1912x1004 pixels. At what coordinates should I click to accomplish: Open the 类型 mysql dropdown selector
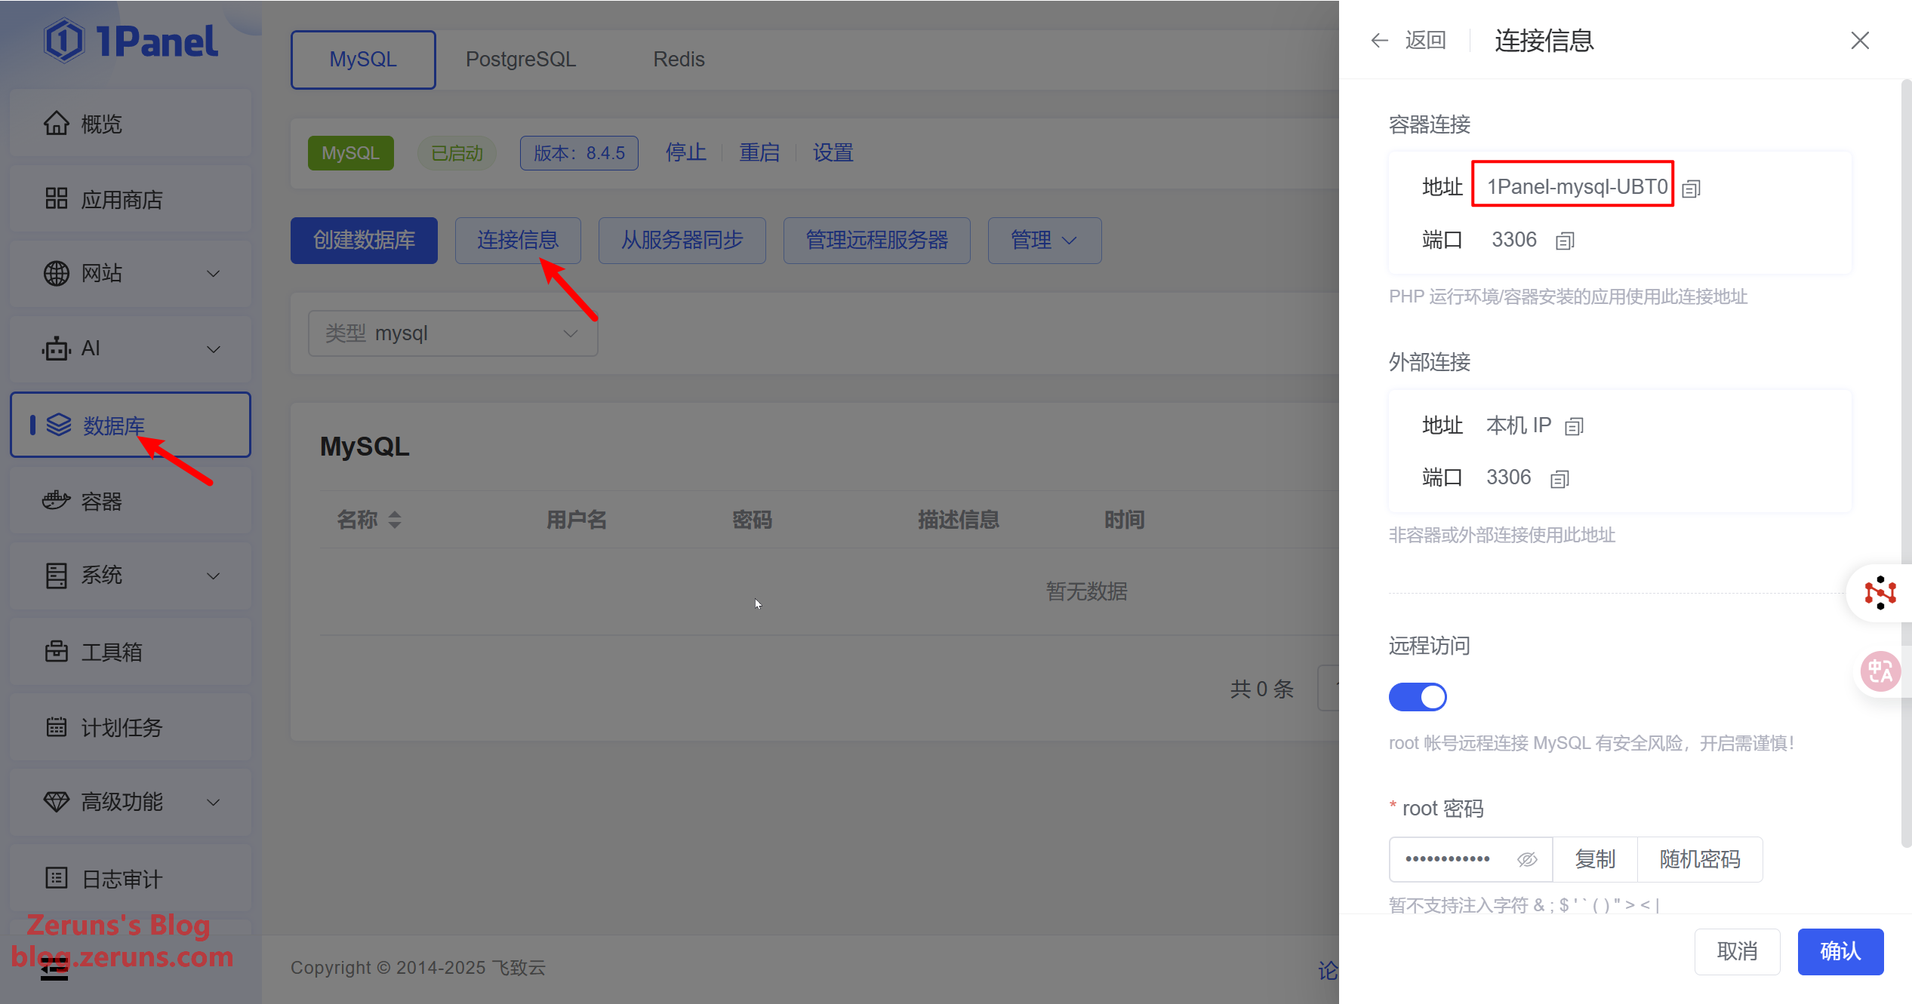(453, 333)
